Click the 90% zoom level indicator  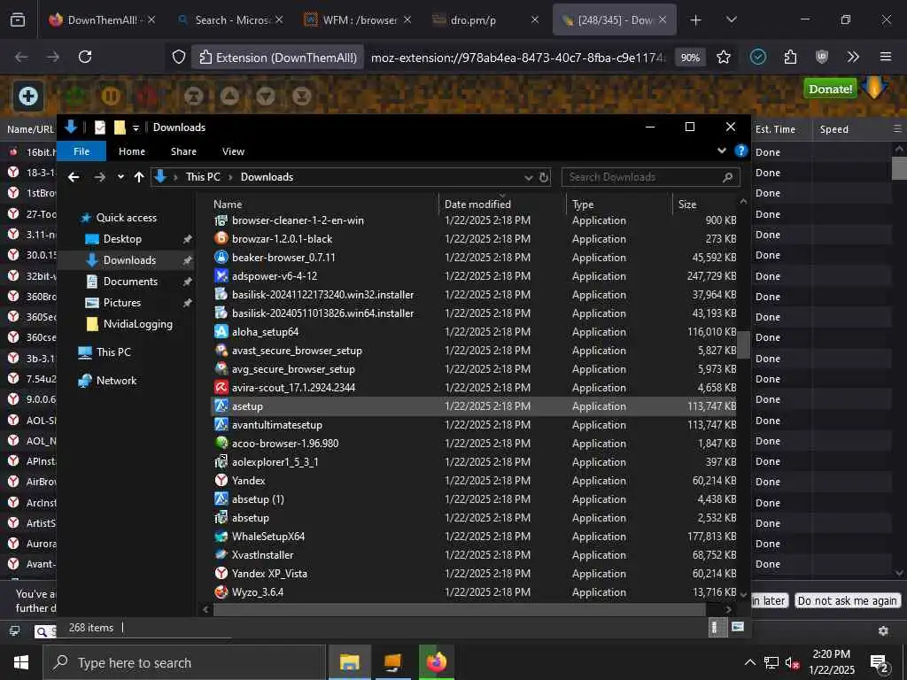click(690, 58)
